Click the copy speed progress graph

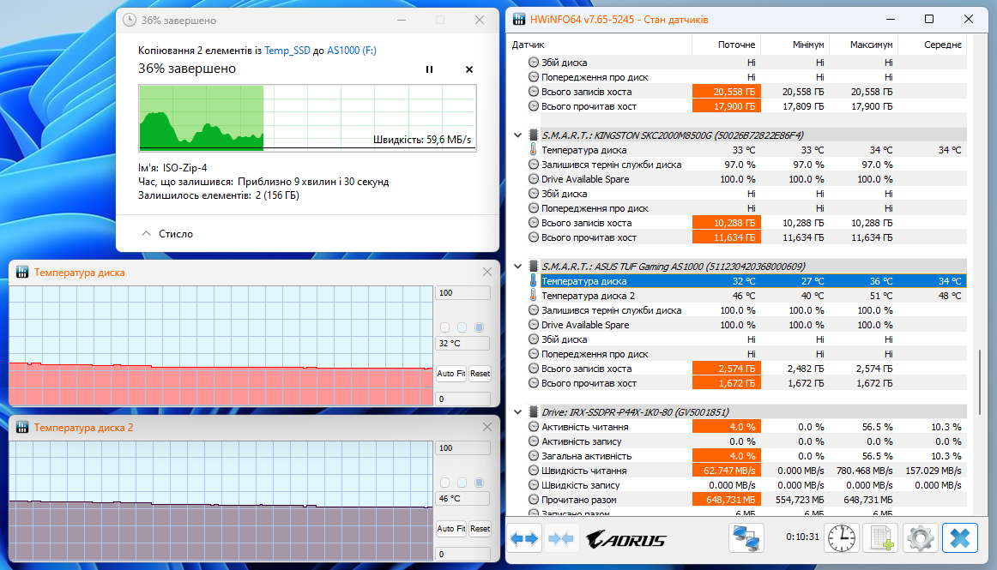click(x=308, y=118)
